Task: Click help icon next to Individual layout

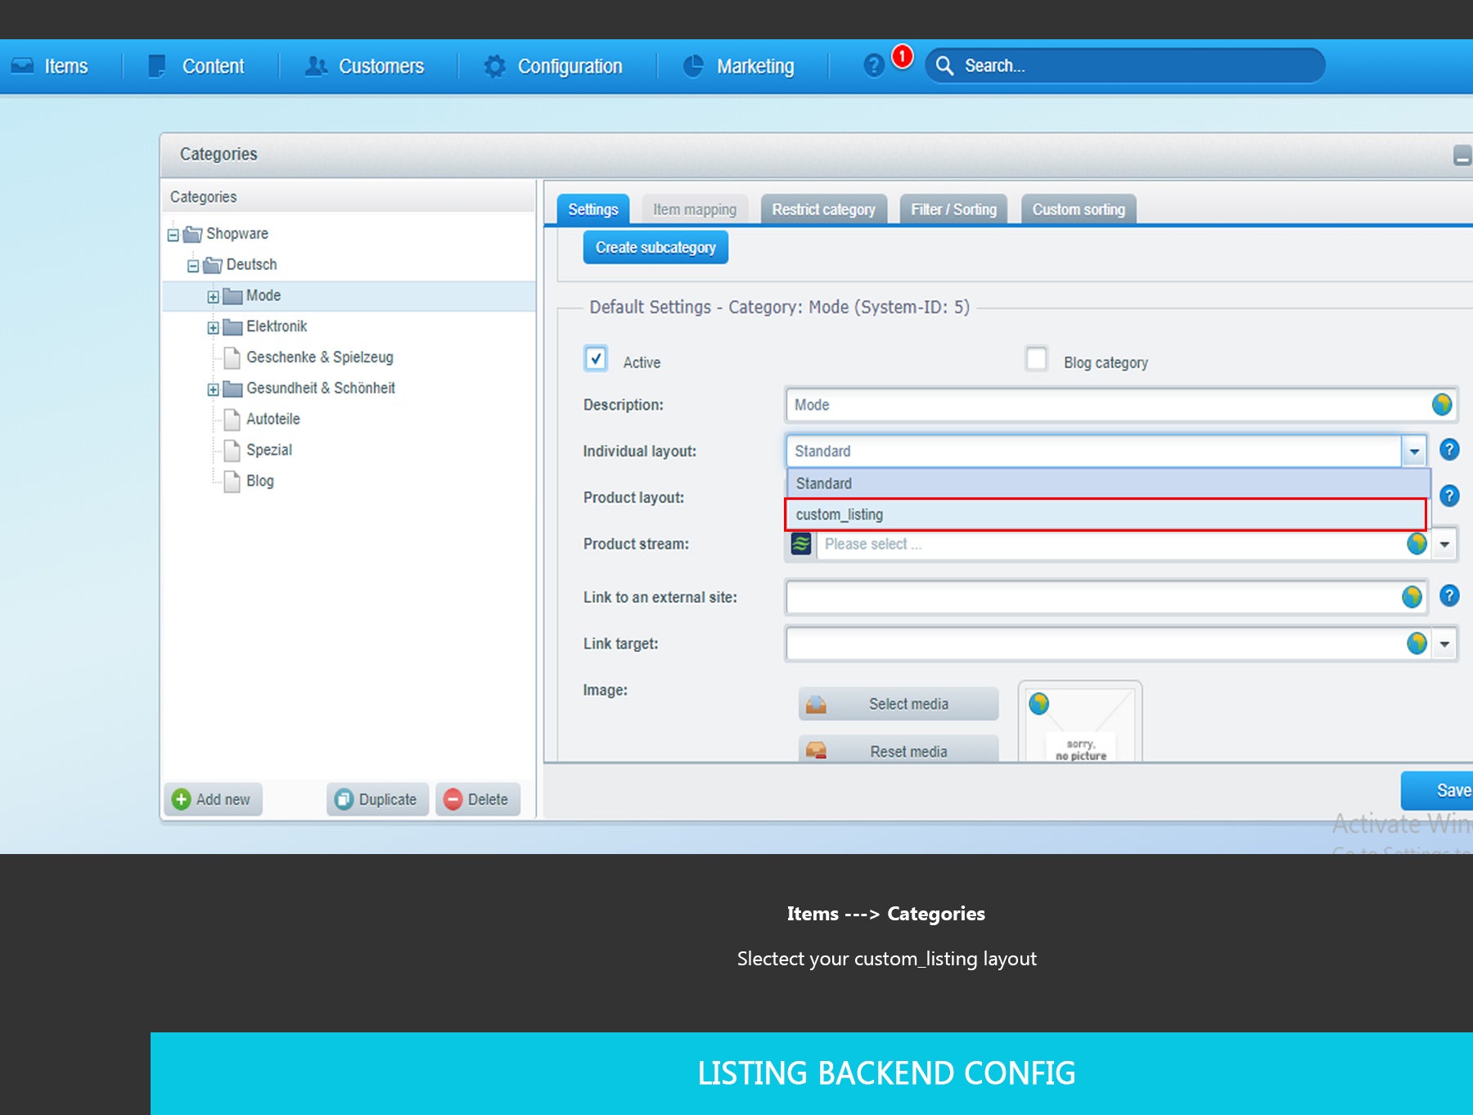Action: tap(1448, 450)
